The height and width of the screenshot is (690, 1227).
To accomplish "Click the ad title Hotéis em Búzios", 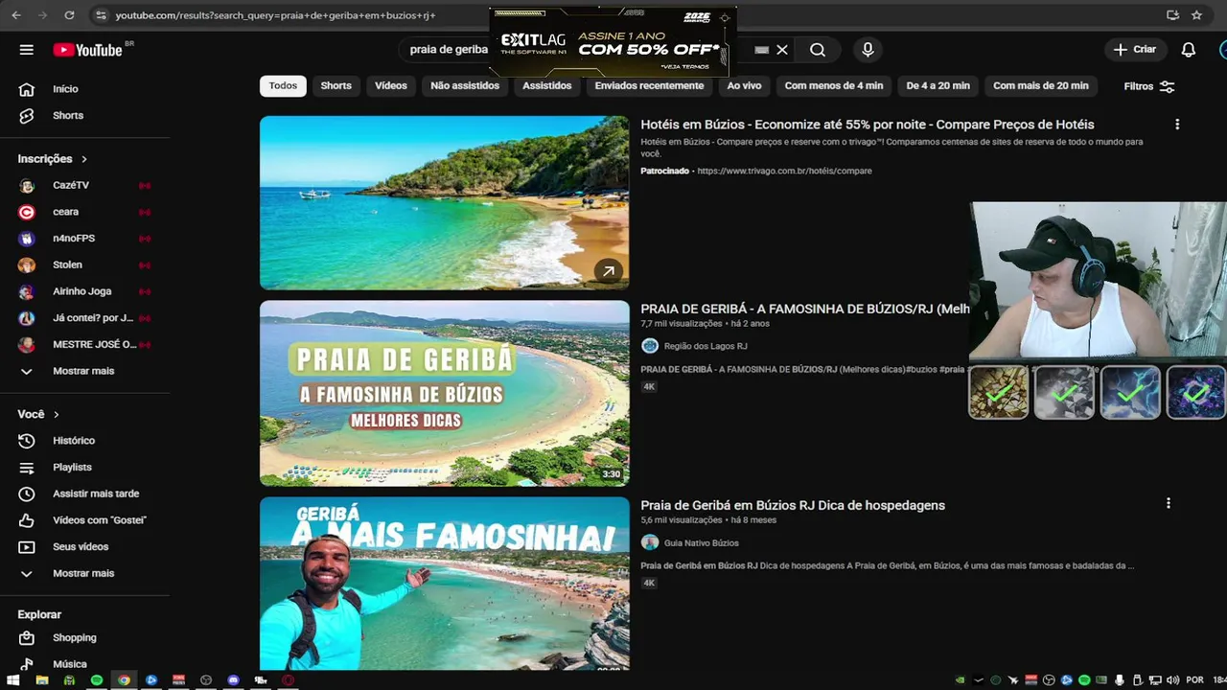I will [x=868, y=125].
